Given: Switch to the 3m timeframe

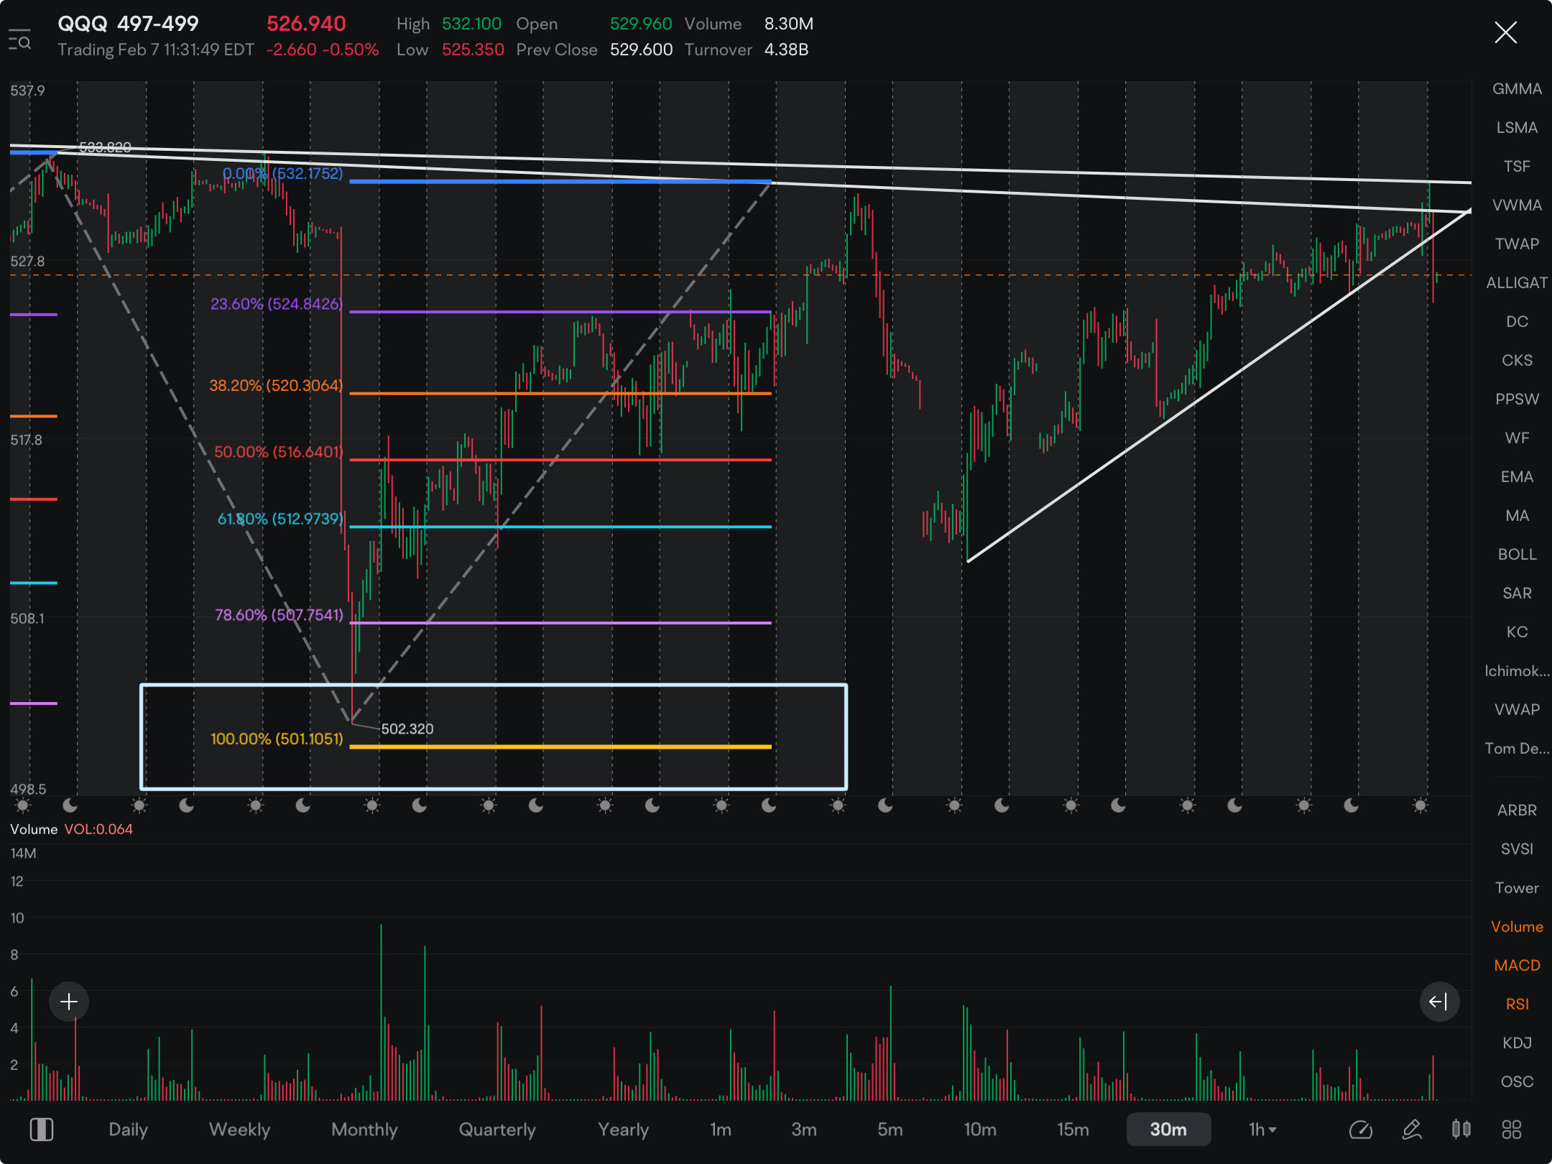Looking at the screenshot, I should coord(804,1130).
